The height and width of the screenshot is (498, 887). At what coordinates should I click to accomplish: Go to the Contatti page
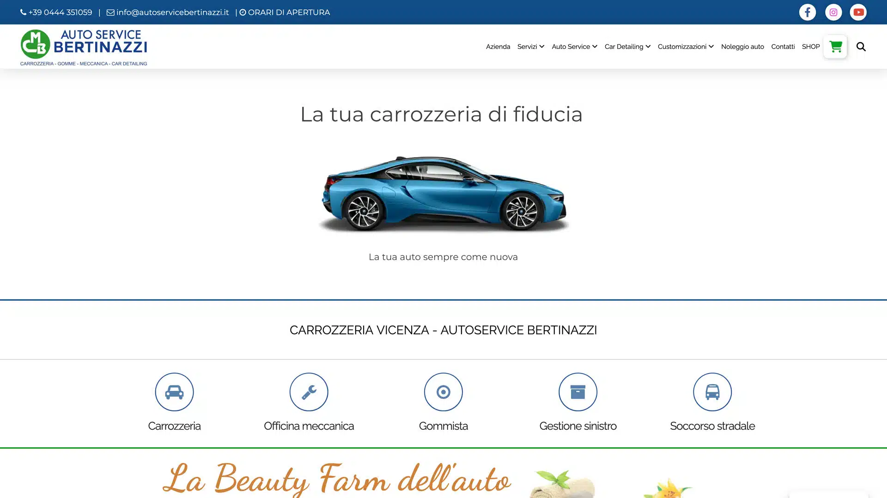783,47
